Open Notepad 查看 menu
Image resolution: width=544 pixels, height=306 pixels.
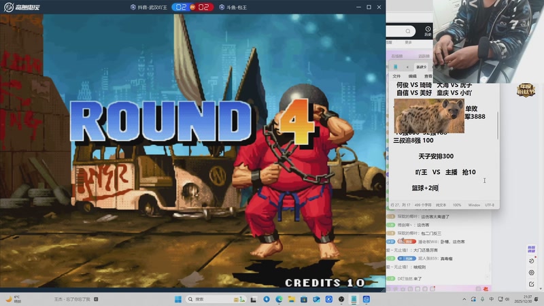pyautogui.click(x=428, y=76)
